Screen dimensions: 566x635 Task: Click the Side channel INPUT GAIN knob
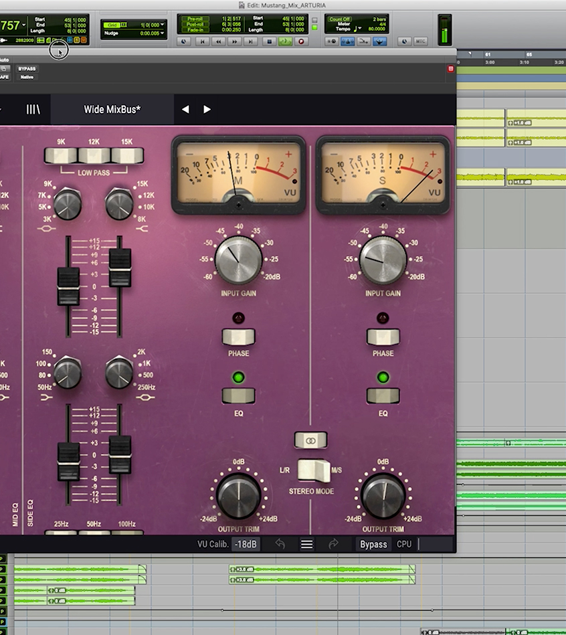[383, 260]
